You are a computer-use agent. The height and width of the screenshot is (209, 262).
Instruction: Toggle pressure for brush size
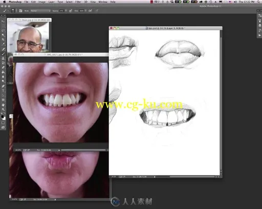click(97, 11)
